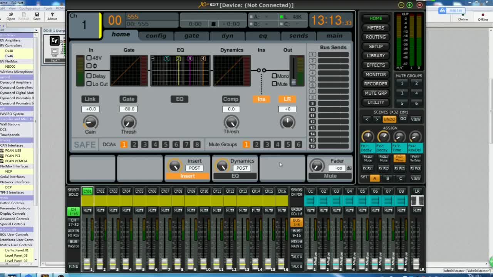This screenshot has height=277, width=493.
Task: Click the Fx2 Decay assign knob
Action: [x=383, y=137]
